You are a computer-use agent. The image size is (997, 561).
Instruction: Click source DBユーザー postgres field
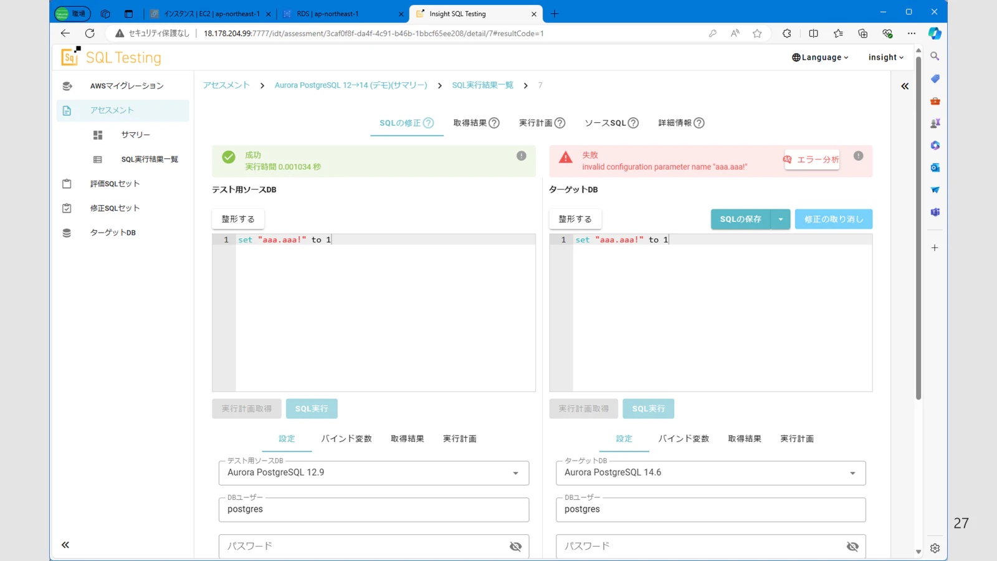tap(374, 510)
